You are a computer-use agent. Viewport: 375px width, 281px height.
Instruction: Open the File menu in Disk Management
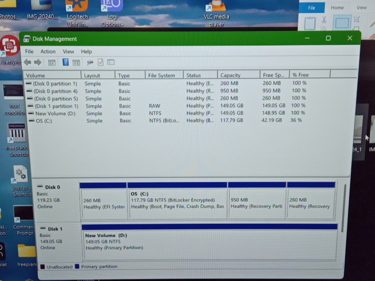point(29,52)
